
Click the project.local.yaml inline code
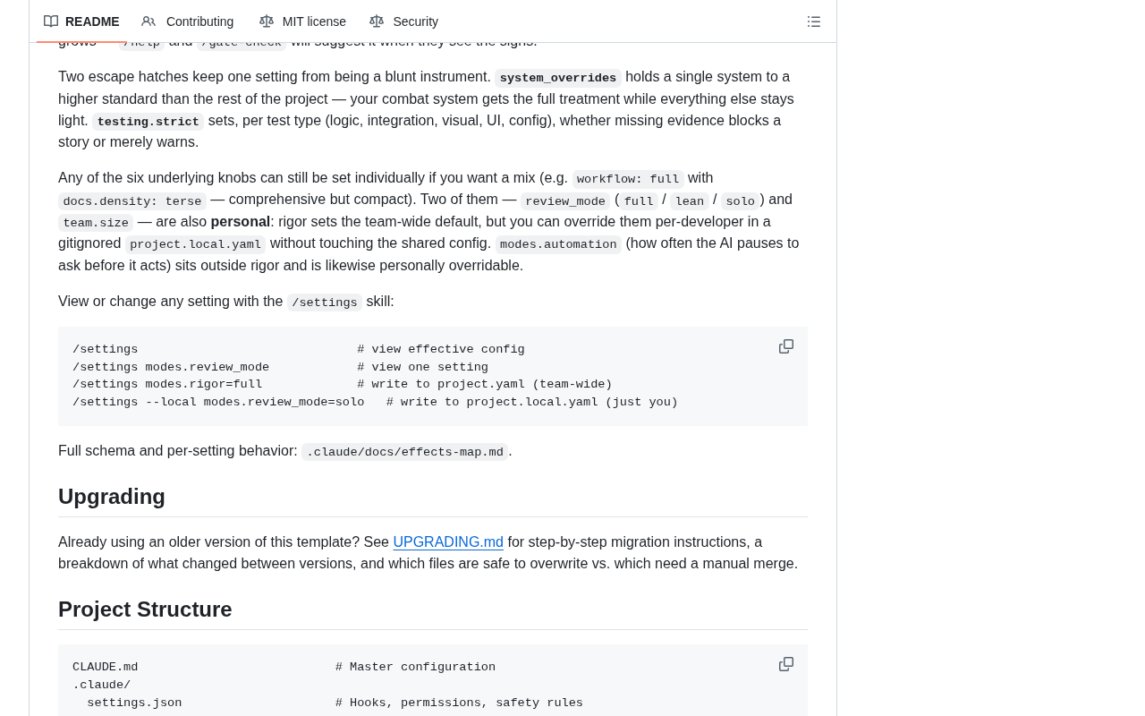coord(196,244)
